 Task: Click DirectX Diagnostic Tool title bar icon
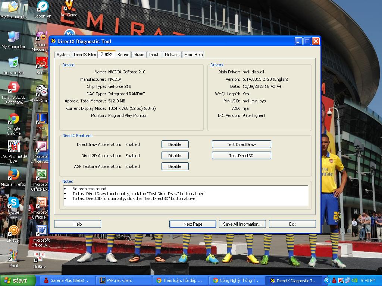[x=53, y=41]
